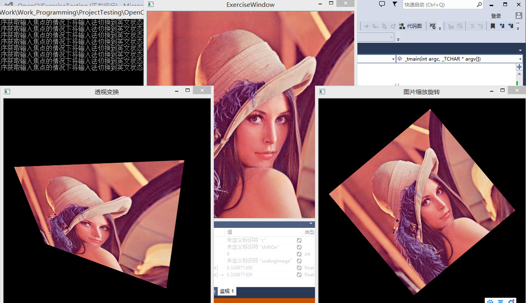The image size is (526, 303).
Task: Click the ExerciseWindow title bar icon
Action: coord(150,4)
